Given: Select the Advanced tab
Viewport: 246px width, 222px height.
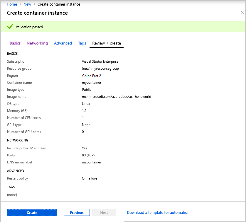Looking at the screenshot, I should click(x=63, y=43).
